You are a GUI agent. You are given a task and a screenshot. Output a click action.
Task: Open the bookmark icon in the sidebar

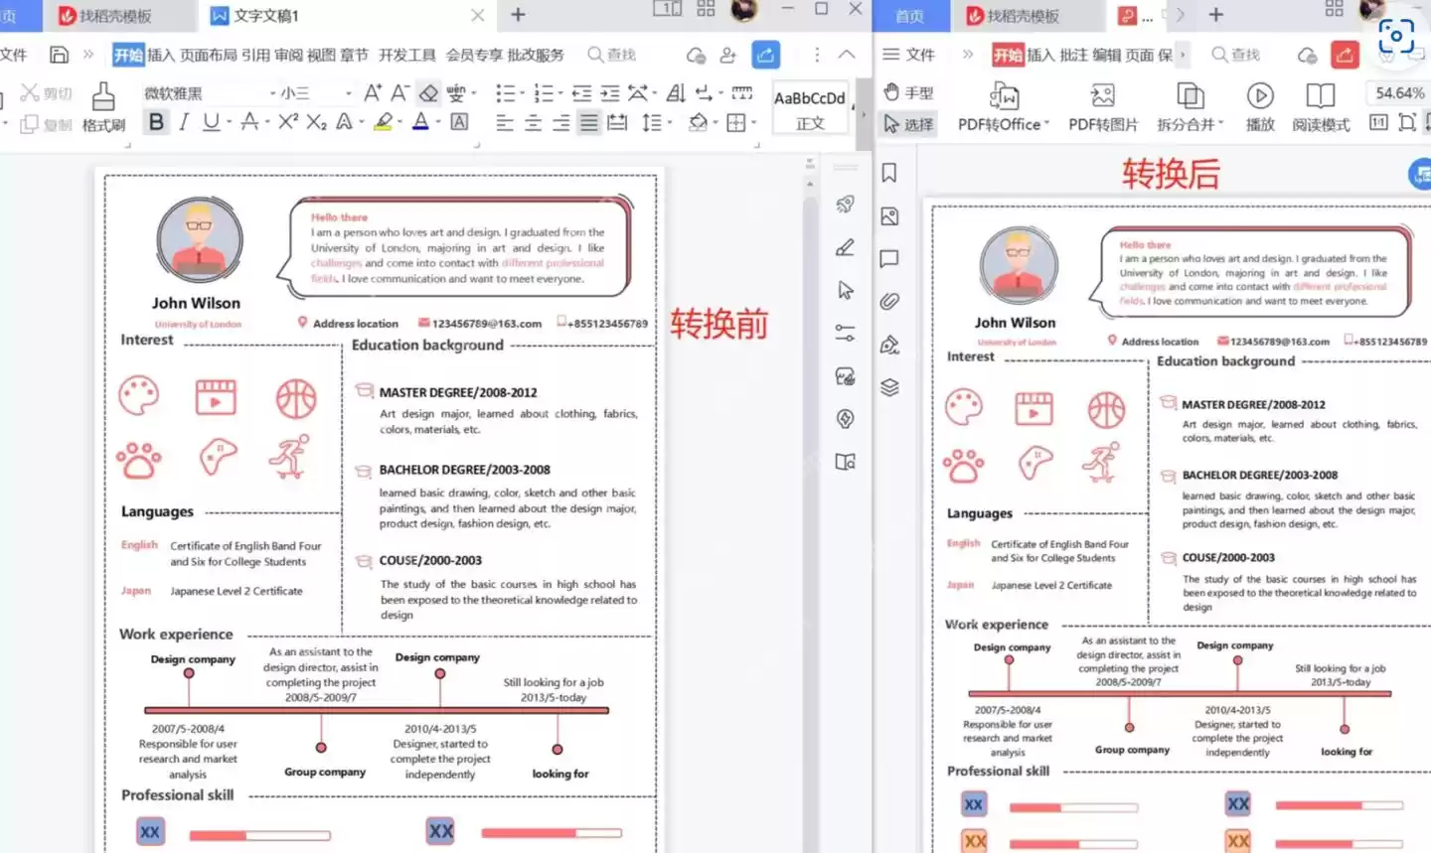pyautogui.click(x=889, y=172)
